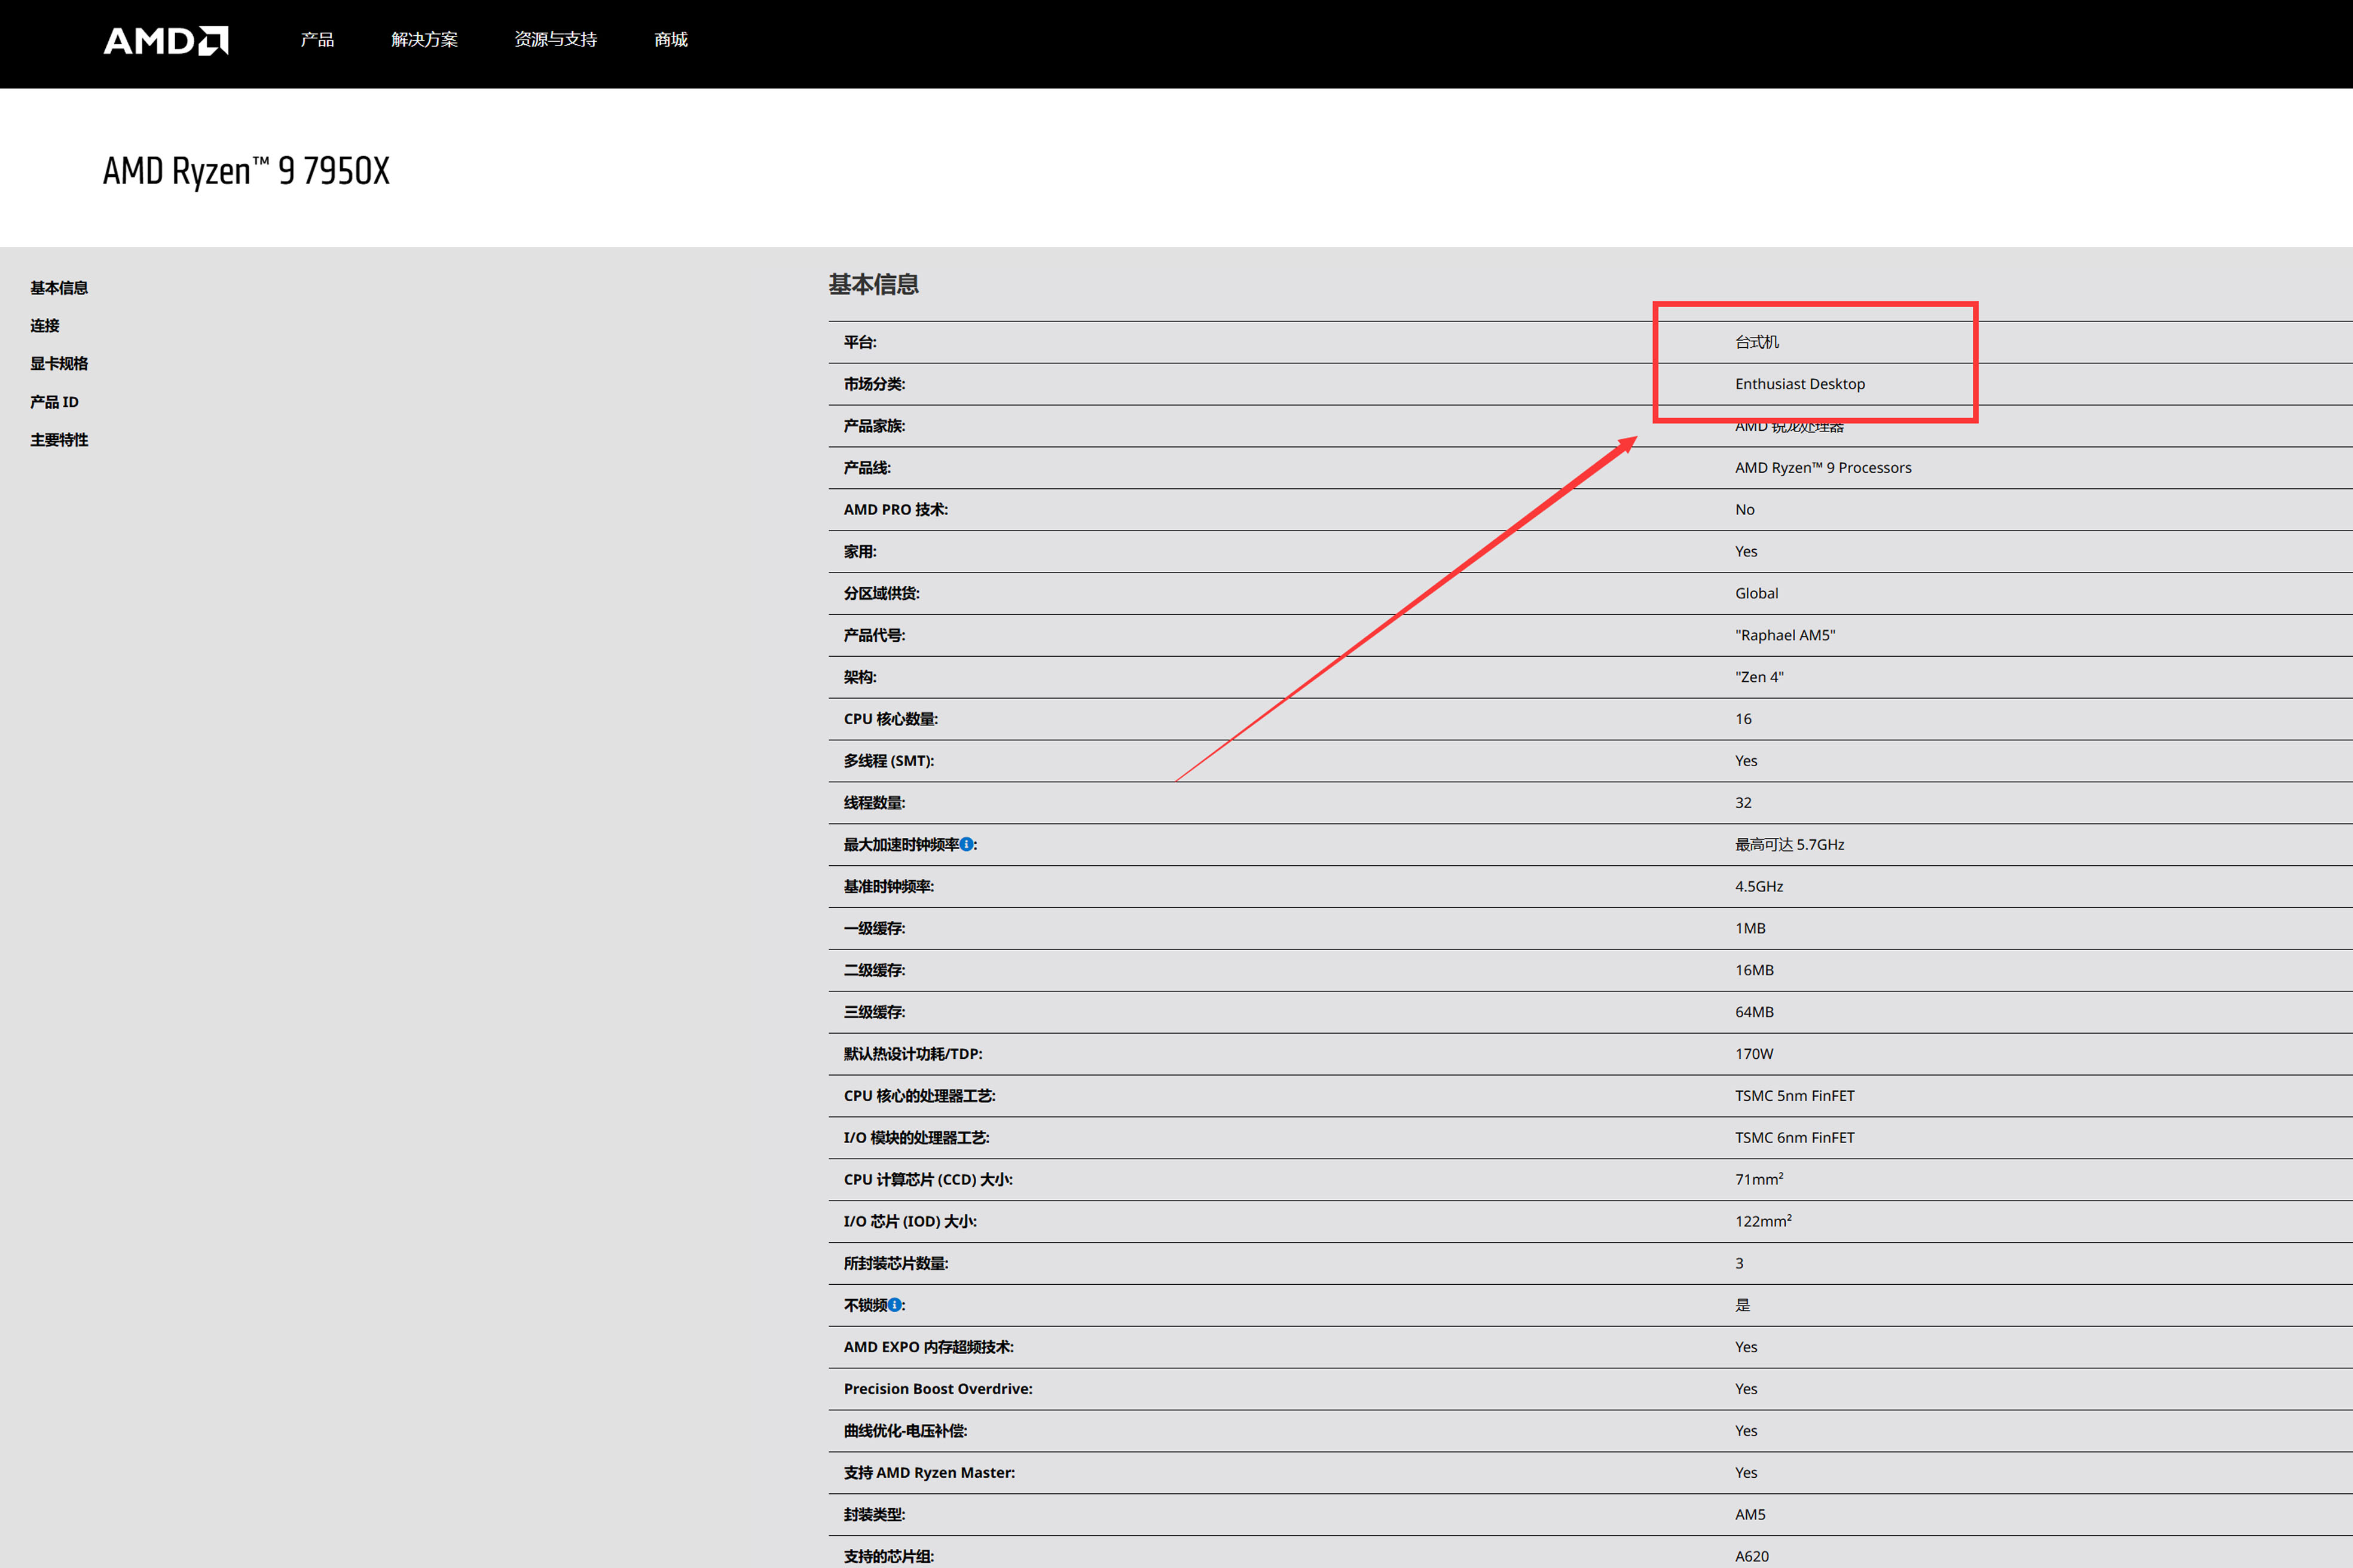Select the 64MB L3 cache value
The image size is (2353, 1568).
[x=1754, y=1013]
